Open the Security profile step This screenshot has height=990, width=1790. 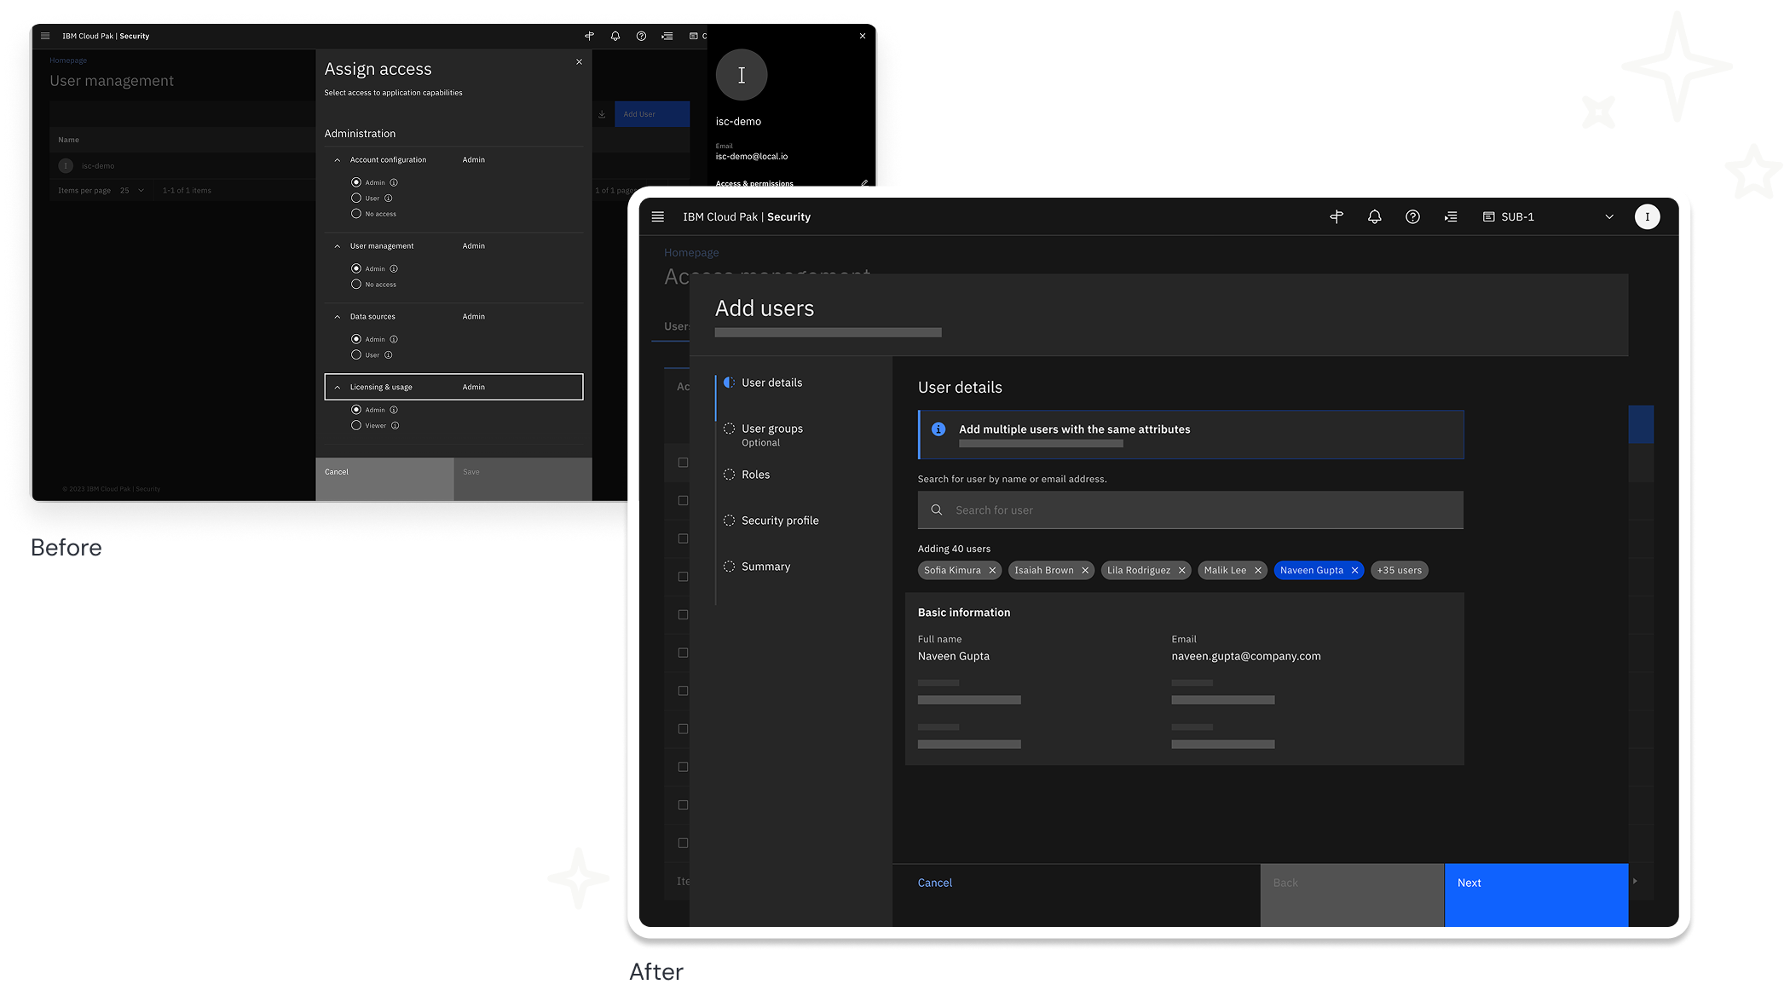point(779,521)
